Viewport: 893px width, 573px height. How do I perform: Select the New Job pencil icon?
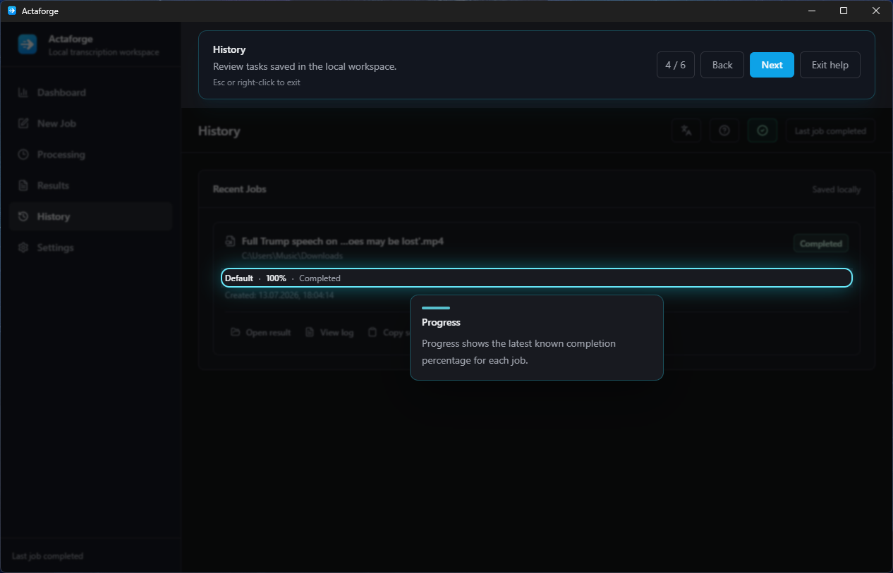click(x=23, y=123)
